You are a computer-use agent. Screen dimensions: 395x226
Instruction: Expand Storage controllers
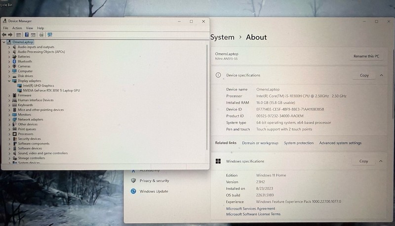[x=9, y=158]
